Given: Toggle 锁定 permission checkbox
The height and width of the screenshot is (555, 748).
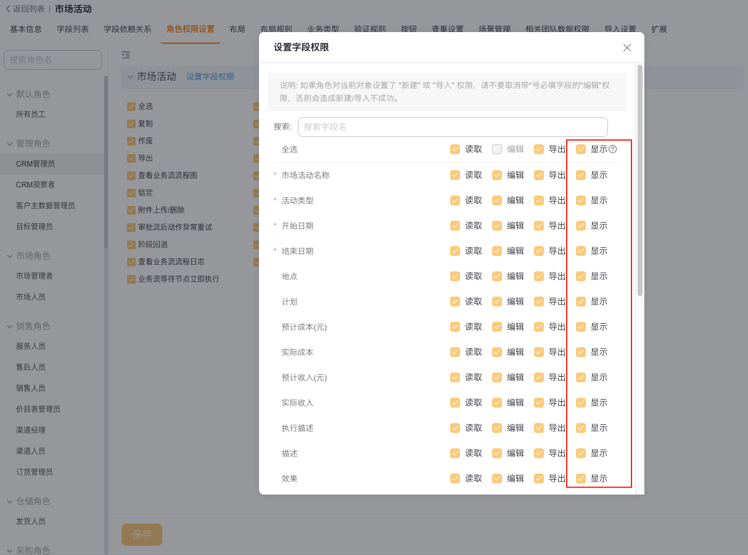Looking at the screenshot, I should (x=131, y=193).
